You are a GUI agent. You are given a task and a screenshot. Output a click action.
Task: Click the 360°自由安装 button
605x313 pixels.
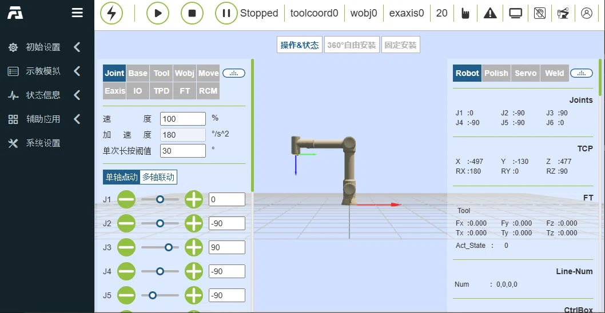click(352, 45)
